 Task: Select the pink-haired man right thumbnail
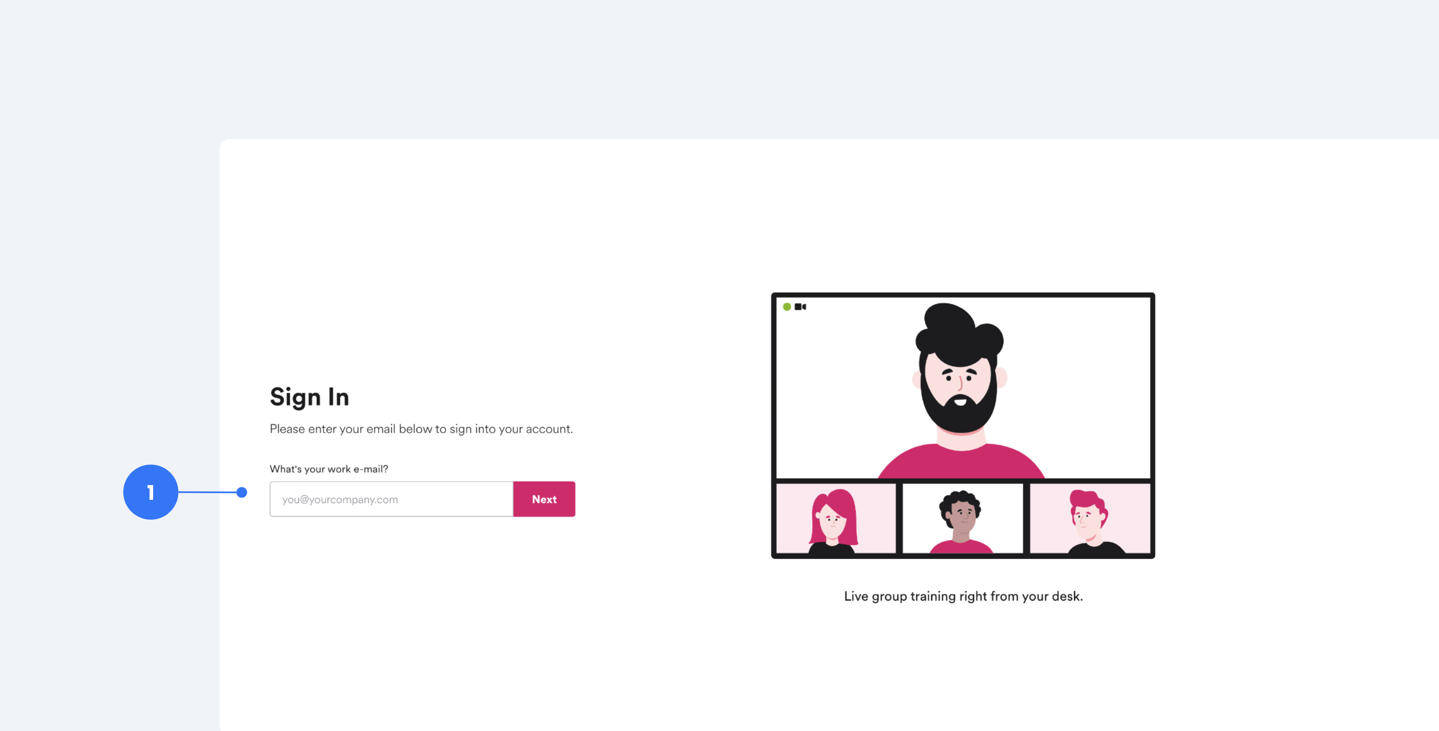1090,519
